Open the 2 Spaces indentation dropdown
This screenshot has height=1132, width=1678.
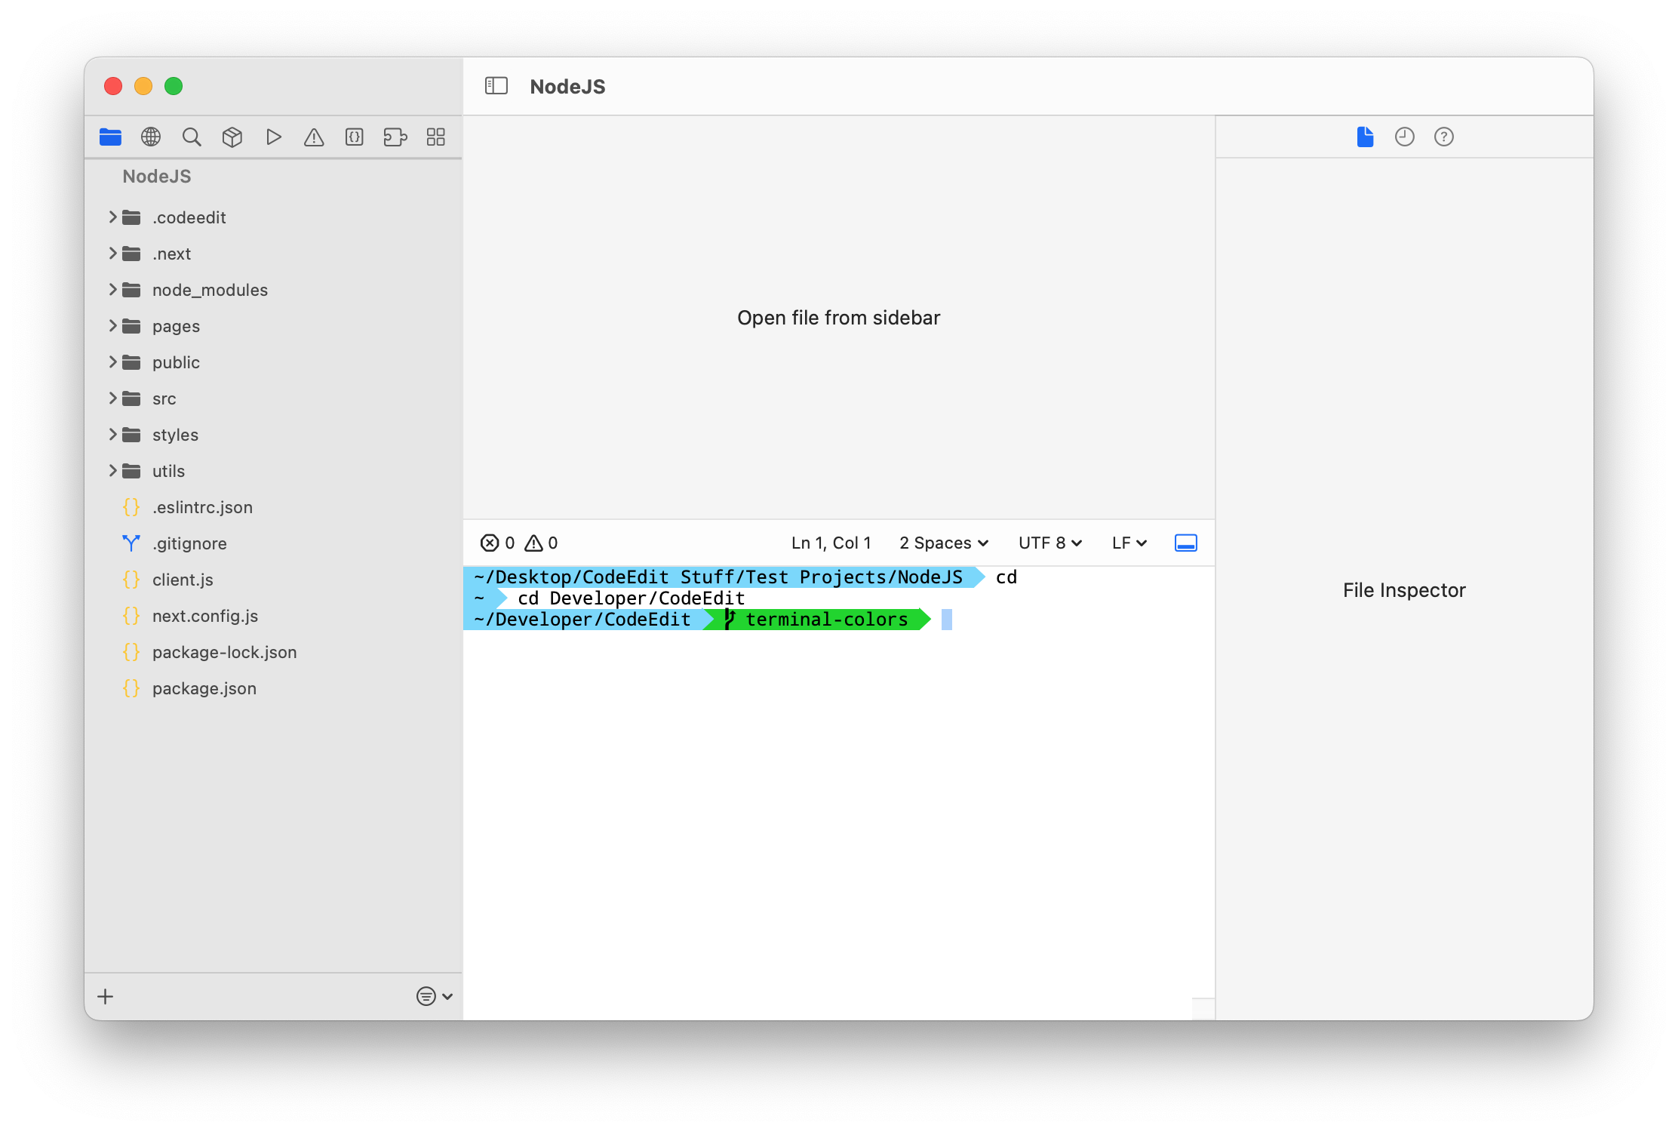coord(943,543)
